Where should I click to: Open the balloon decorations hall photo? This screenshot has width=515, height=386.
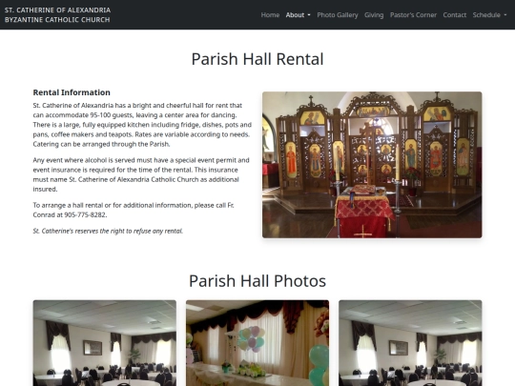click(x=257, y=343)
